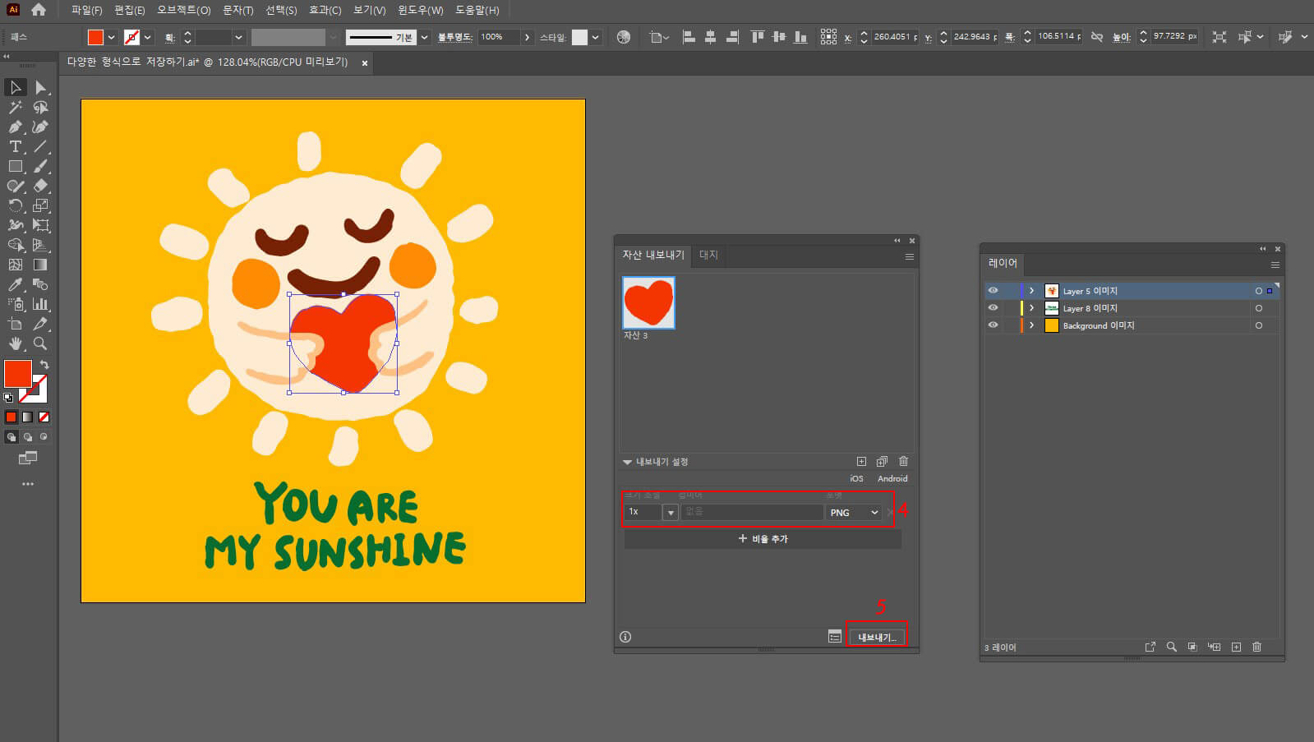Select the heart asset thumbnail 자산 3

pos(648,303)
